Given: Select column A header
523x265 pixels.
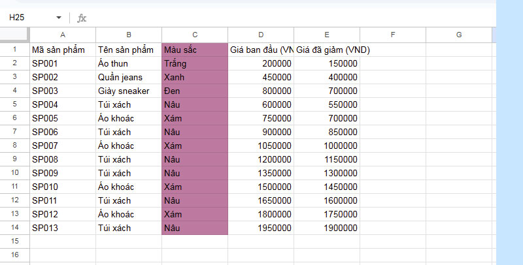Looking at the screenshot, I should point(63,35).
